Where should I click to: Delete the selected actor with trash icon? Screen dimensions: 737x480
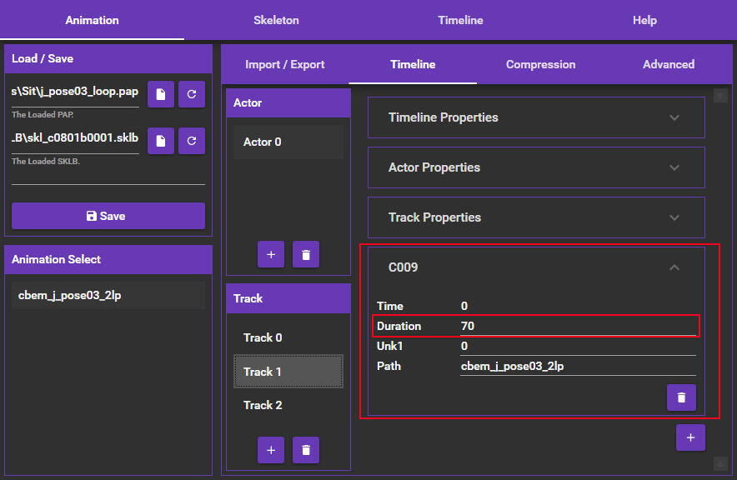(306, 254)
